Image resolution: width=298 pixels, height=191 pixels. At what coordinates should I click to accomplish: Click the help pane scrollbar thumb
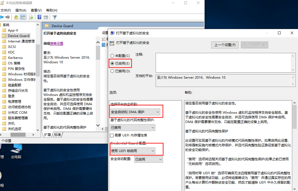(294, 117)
